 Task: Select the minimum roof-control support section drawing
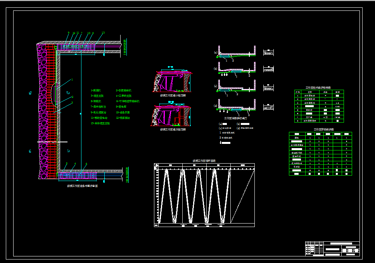tap(172, 80)
